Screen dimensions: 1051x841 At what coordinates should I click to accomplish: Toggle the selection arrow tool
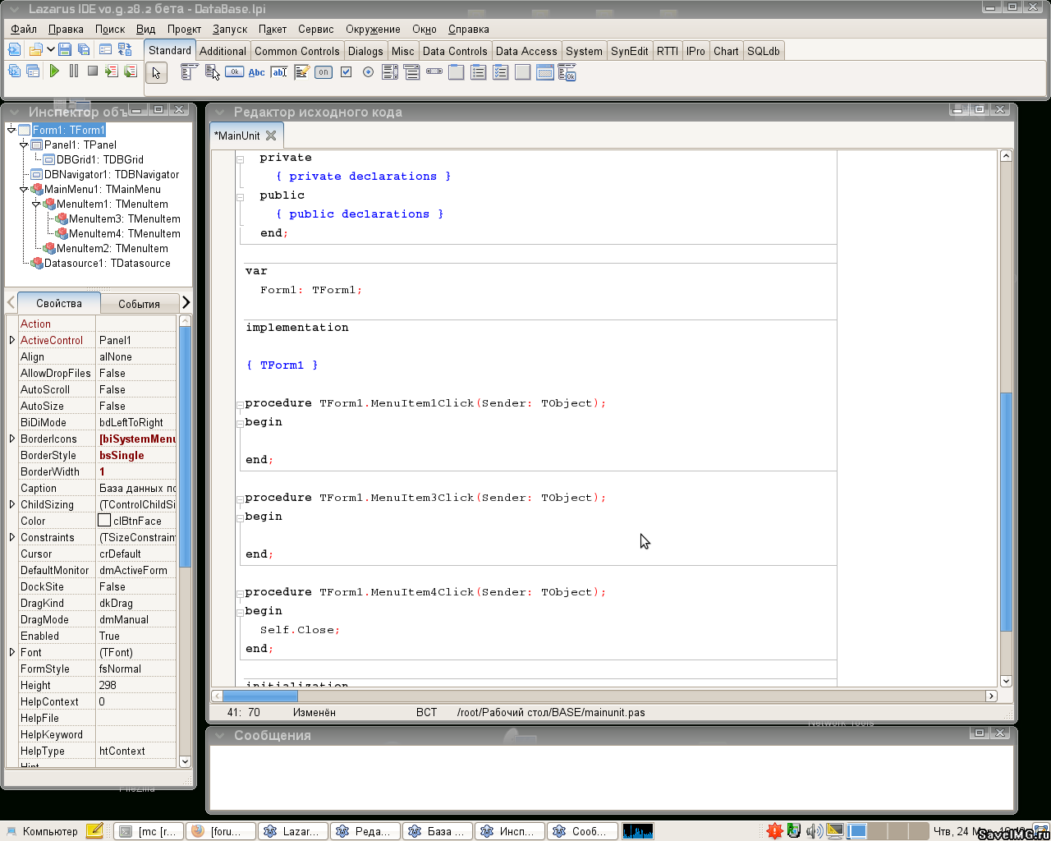coord(156,73)
